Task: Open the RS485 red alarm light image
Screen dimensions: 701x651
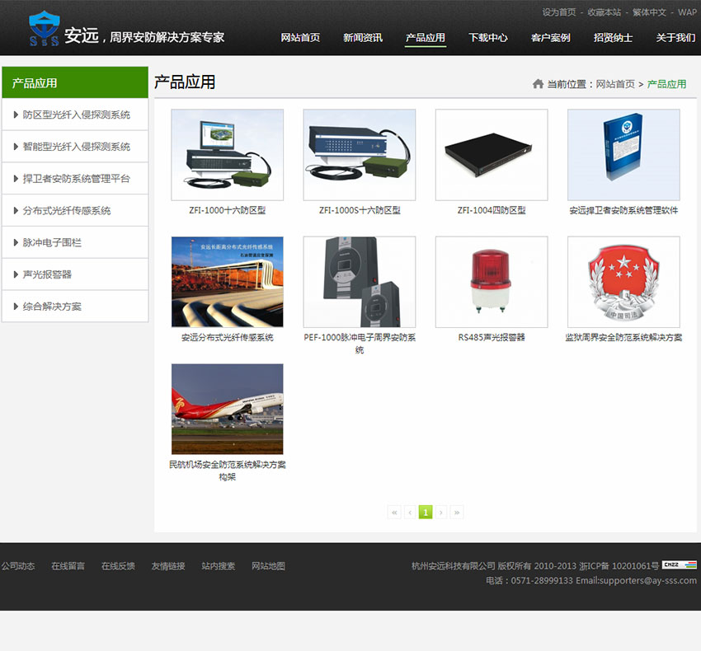Action: [x=492, y=282]
